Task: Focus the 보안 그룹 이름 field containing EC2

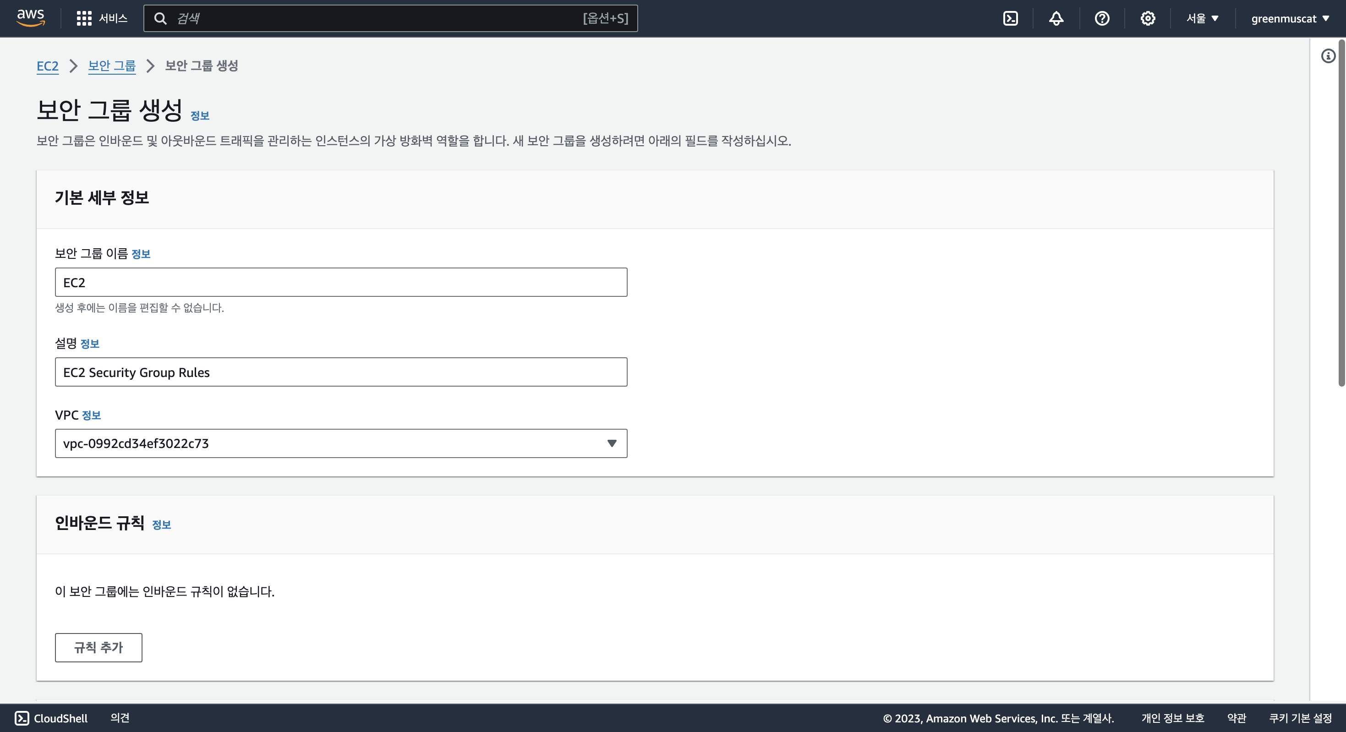Action: [x=341, y=282]
